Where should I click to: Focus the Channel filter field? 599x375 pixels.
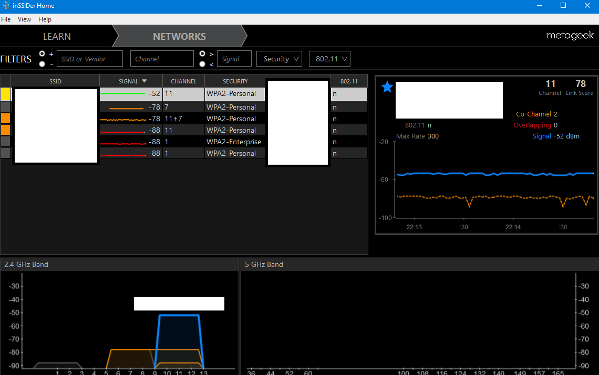pyautogui.click(x=162, y=59)
